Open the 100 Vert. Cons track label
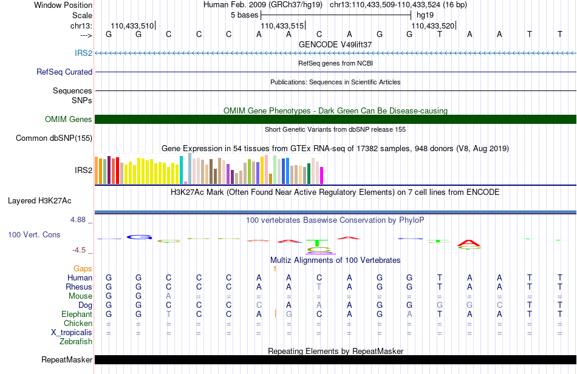Image resolution: width=577 pixels, height=374 pixels. (x=34, y=234)
